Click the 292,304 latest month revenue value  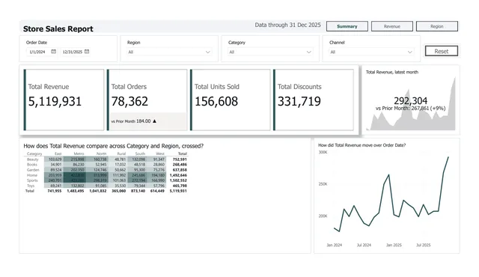(x=411, y=100)
